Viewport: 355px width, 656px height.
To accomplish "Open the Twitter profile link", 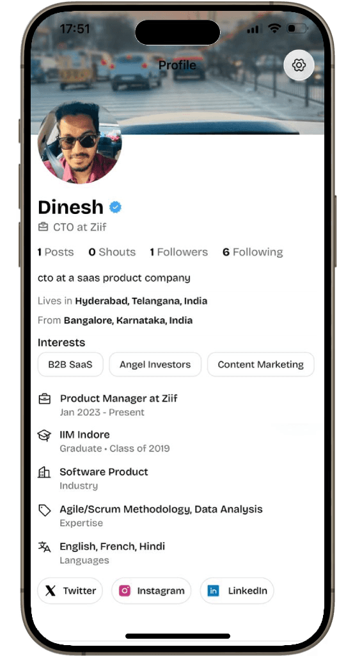I will pyautogui.click(x=70, y=591).
